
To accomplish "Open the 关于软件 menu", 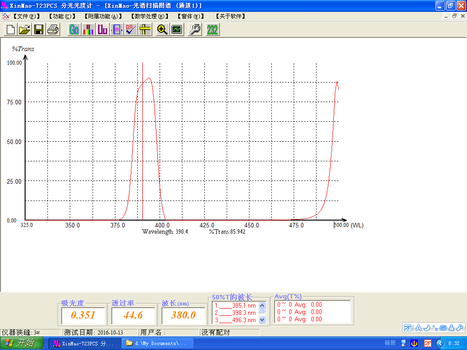I will (230, 16).
